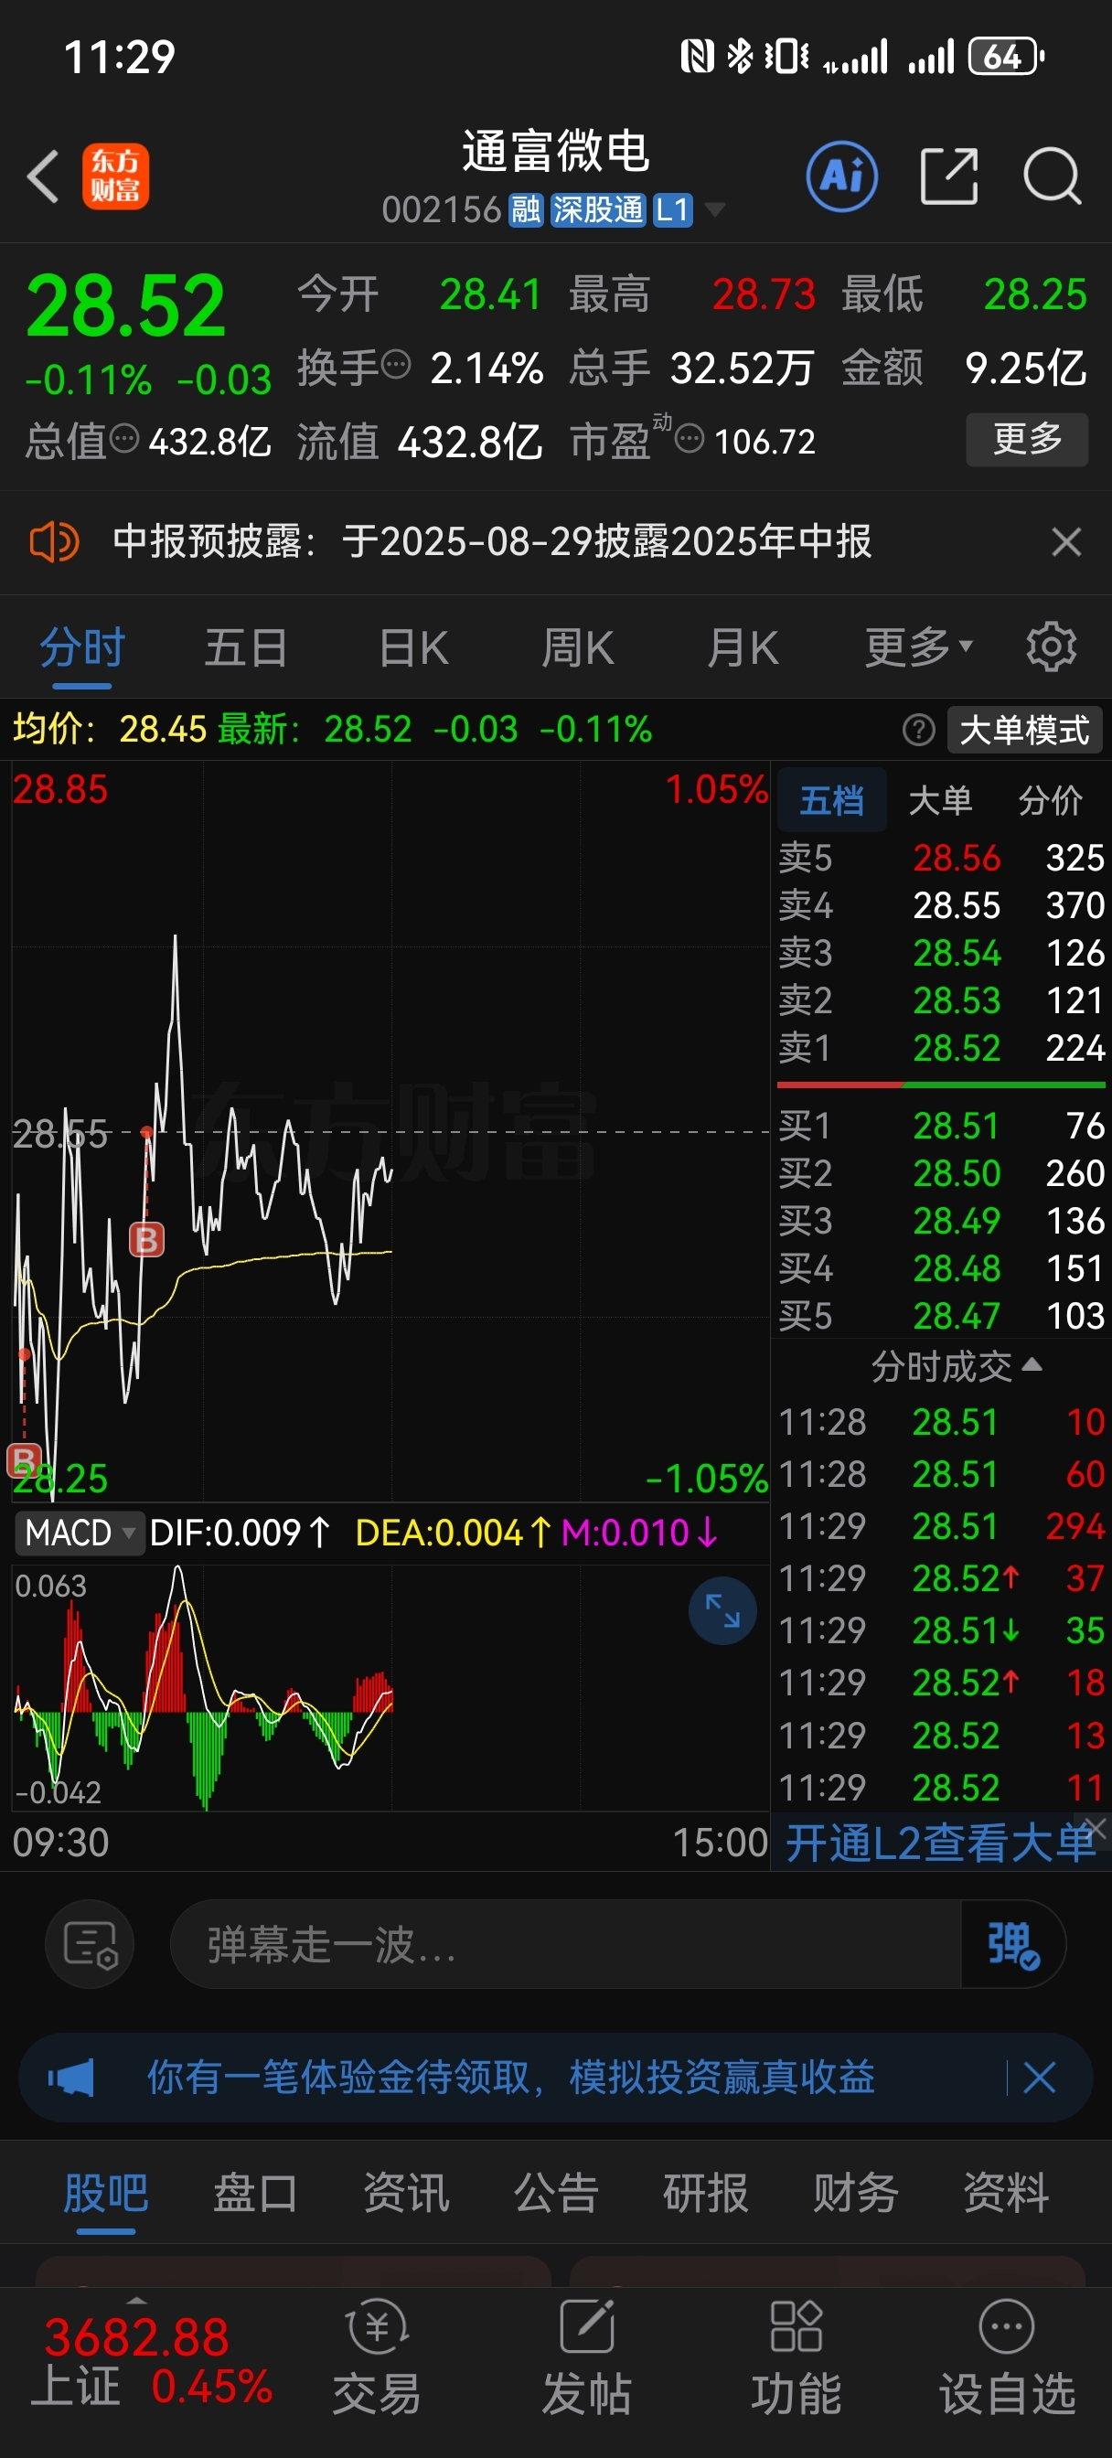Open the 盘口 tab
1112x2458 pixels.
tap(255, 2192)
